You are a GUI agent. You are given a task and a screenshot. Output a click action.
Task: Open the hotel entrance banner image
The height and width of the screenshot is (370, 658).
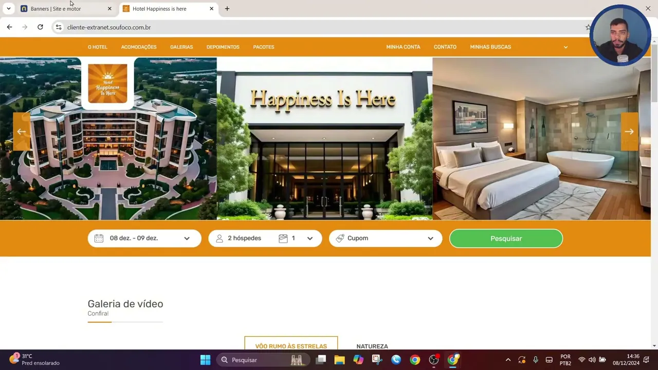tap(324, 138)
